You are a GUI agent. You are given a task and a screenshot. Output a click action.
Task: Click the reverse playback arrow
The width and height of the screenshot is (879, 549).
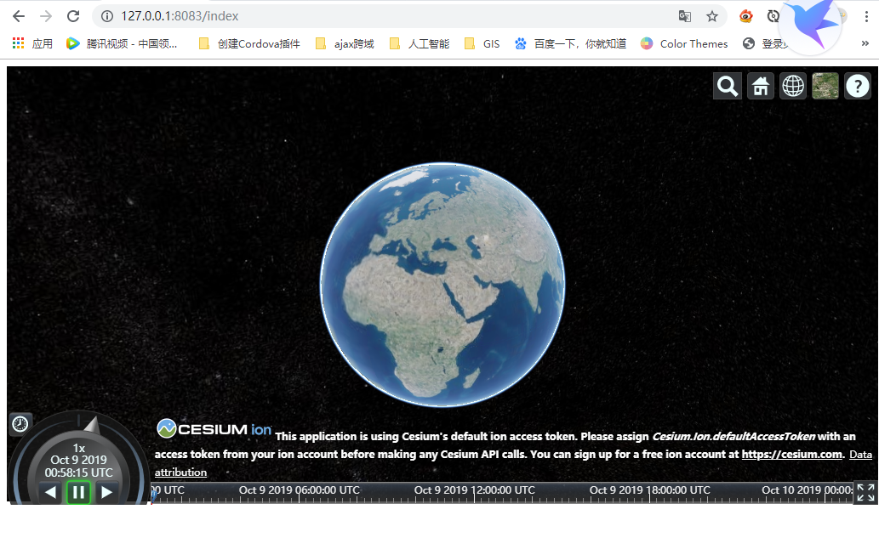50,491
